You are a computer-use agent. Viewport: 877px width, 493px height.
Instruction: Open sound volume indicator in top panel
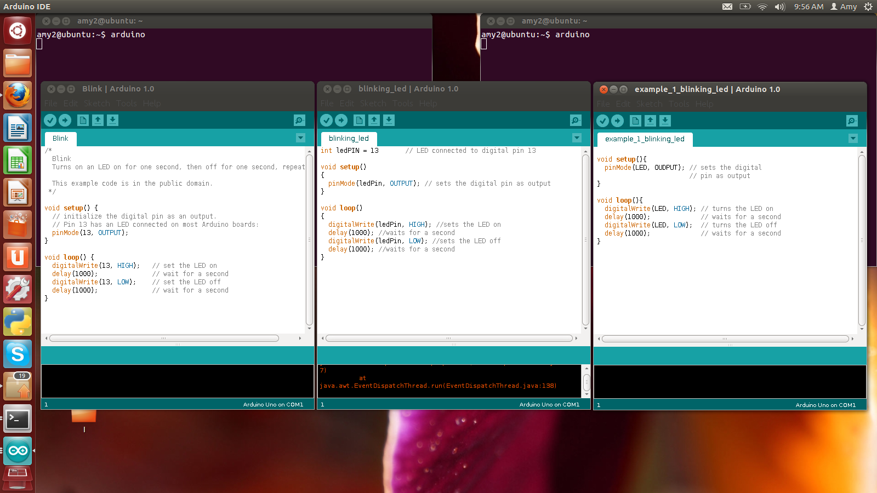coord(779,7)
